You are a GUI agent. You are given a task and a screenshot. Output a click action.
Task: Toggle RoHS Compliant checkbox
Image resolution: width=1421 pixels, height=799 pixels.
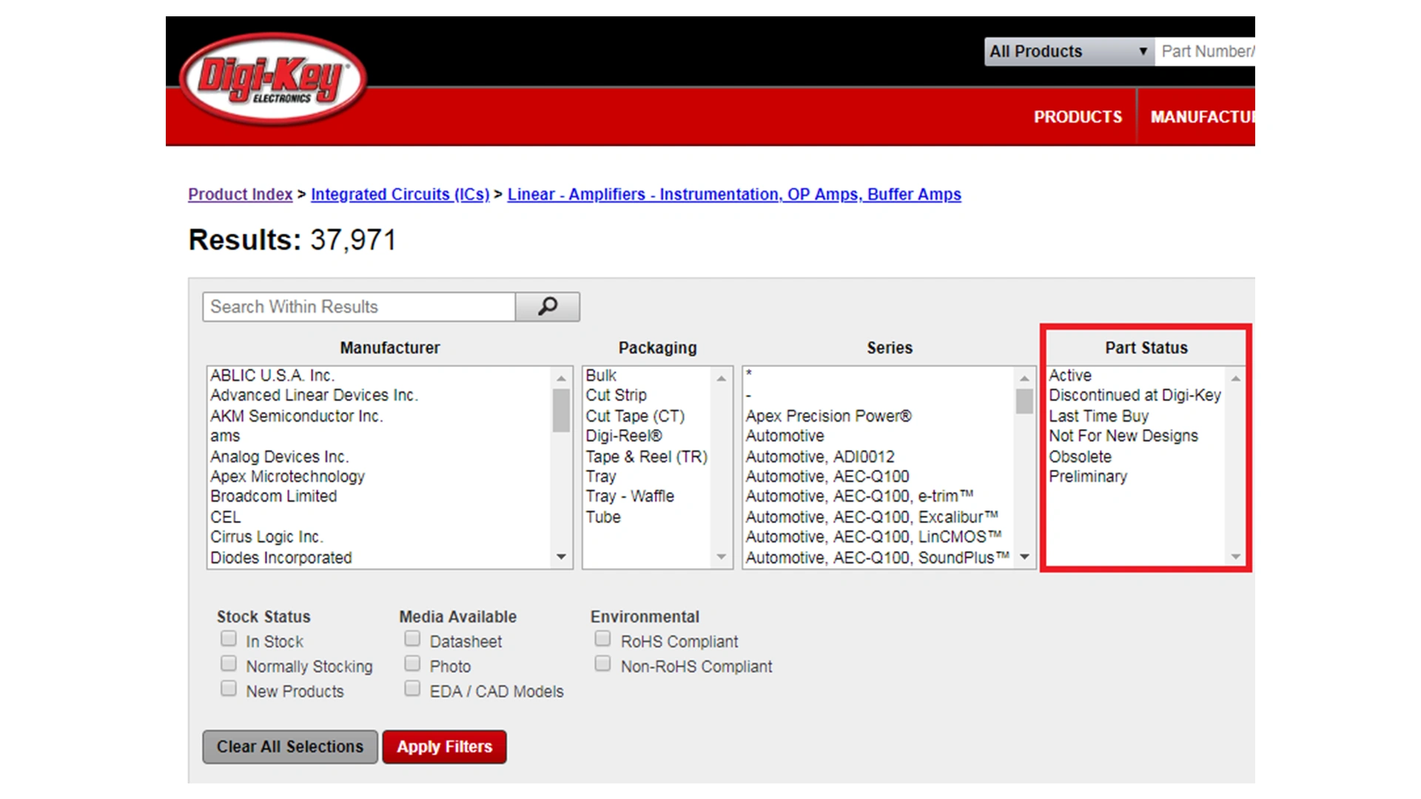(603, 638)
